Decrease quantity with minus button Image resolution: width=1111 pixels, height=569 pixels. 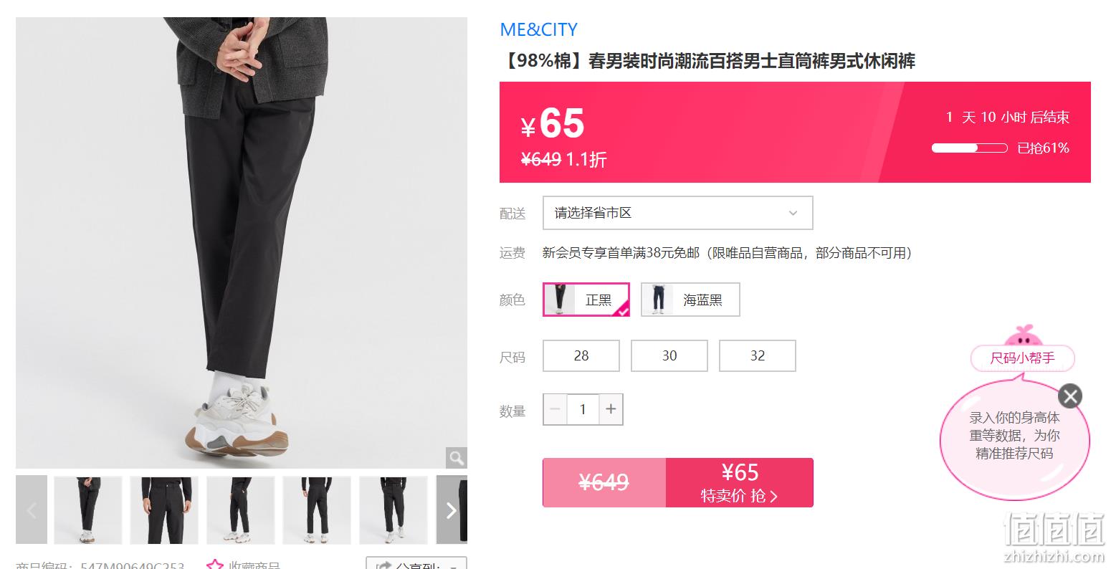[x=555, y=409]
